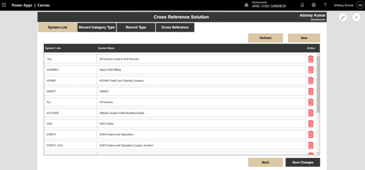Viewport: 365px width, 170px height.
Task: Delete the AIRDAT row
Action: pyautogui.click(x=311, y=91)
